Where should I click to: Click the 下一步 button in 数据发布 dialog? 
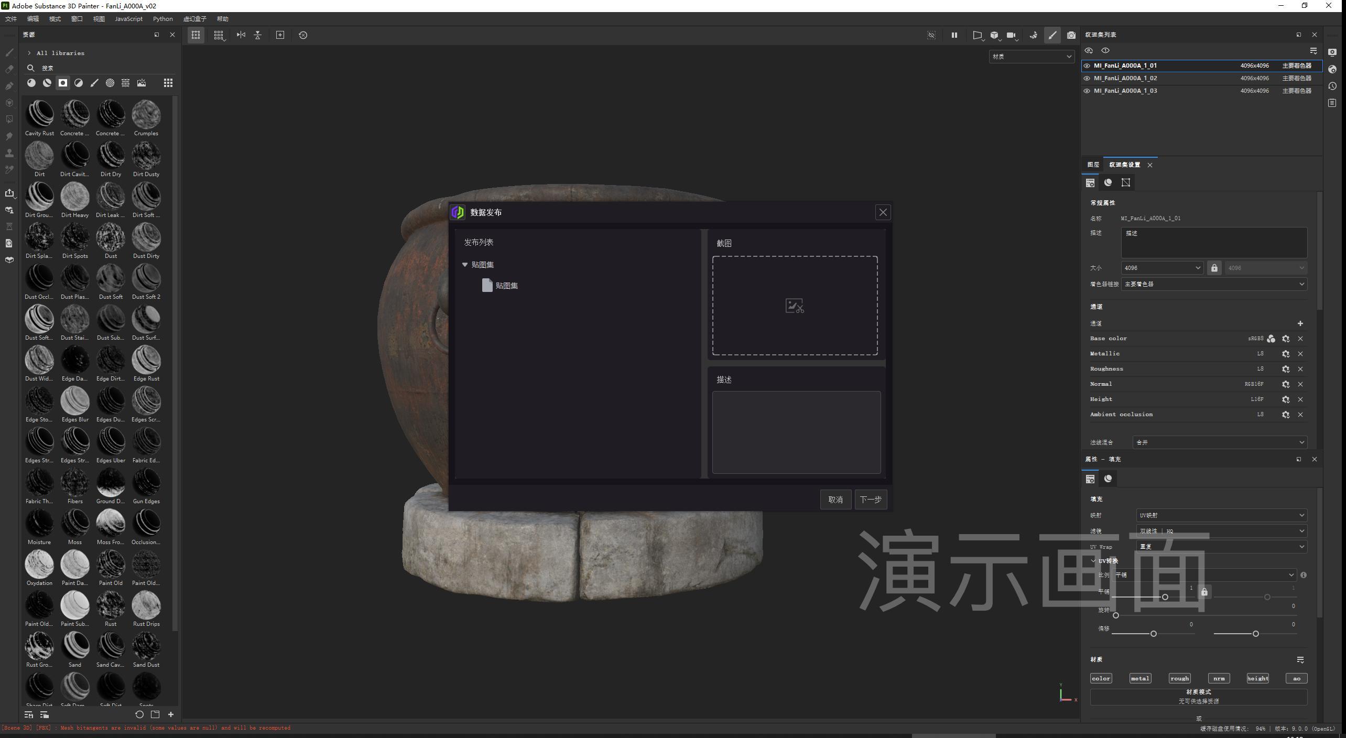(871, 500)
